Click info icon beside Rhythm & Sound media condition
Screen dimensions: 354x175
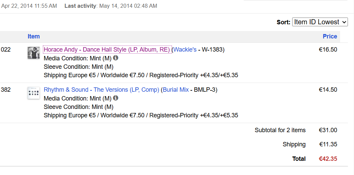[116, 98]
